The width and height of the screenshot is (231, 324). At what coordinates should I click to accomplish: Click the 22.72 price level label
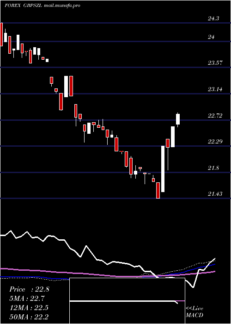pyautogui.click(x=215, y=116)
